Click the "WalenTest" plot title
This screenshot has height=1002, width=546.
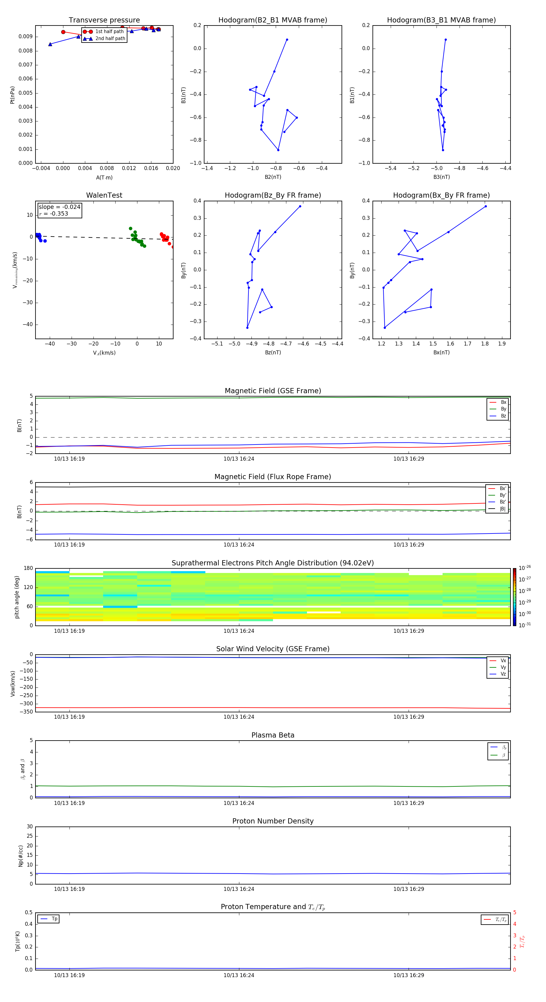[x=104, y=195]
